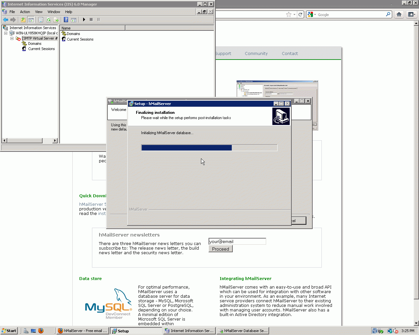Click the bookmark star in Firefox address bar
Viewport: 419px width, 335px height.
(288, 14)
